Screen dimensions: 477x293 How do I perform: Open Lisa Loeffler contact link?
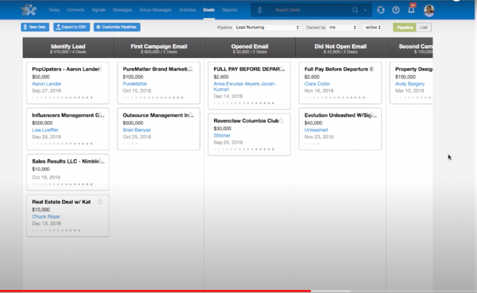[x=45, y=130]
